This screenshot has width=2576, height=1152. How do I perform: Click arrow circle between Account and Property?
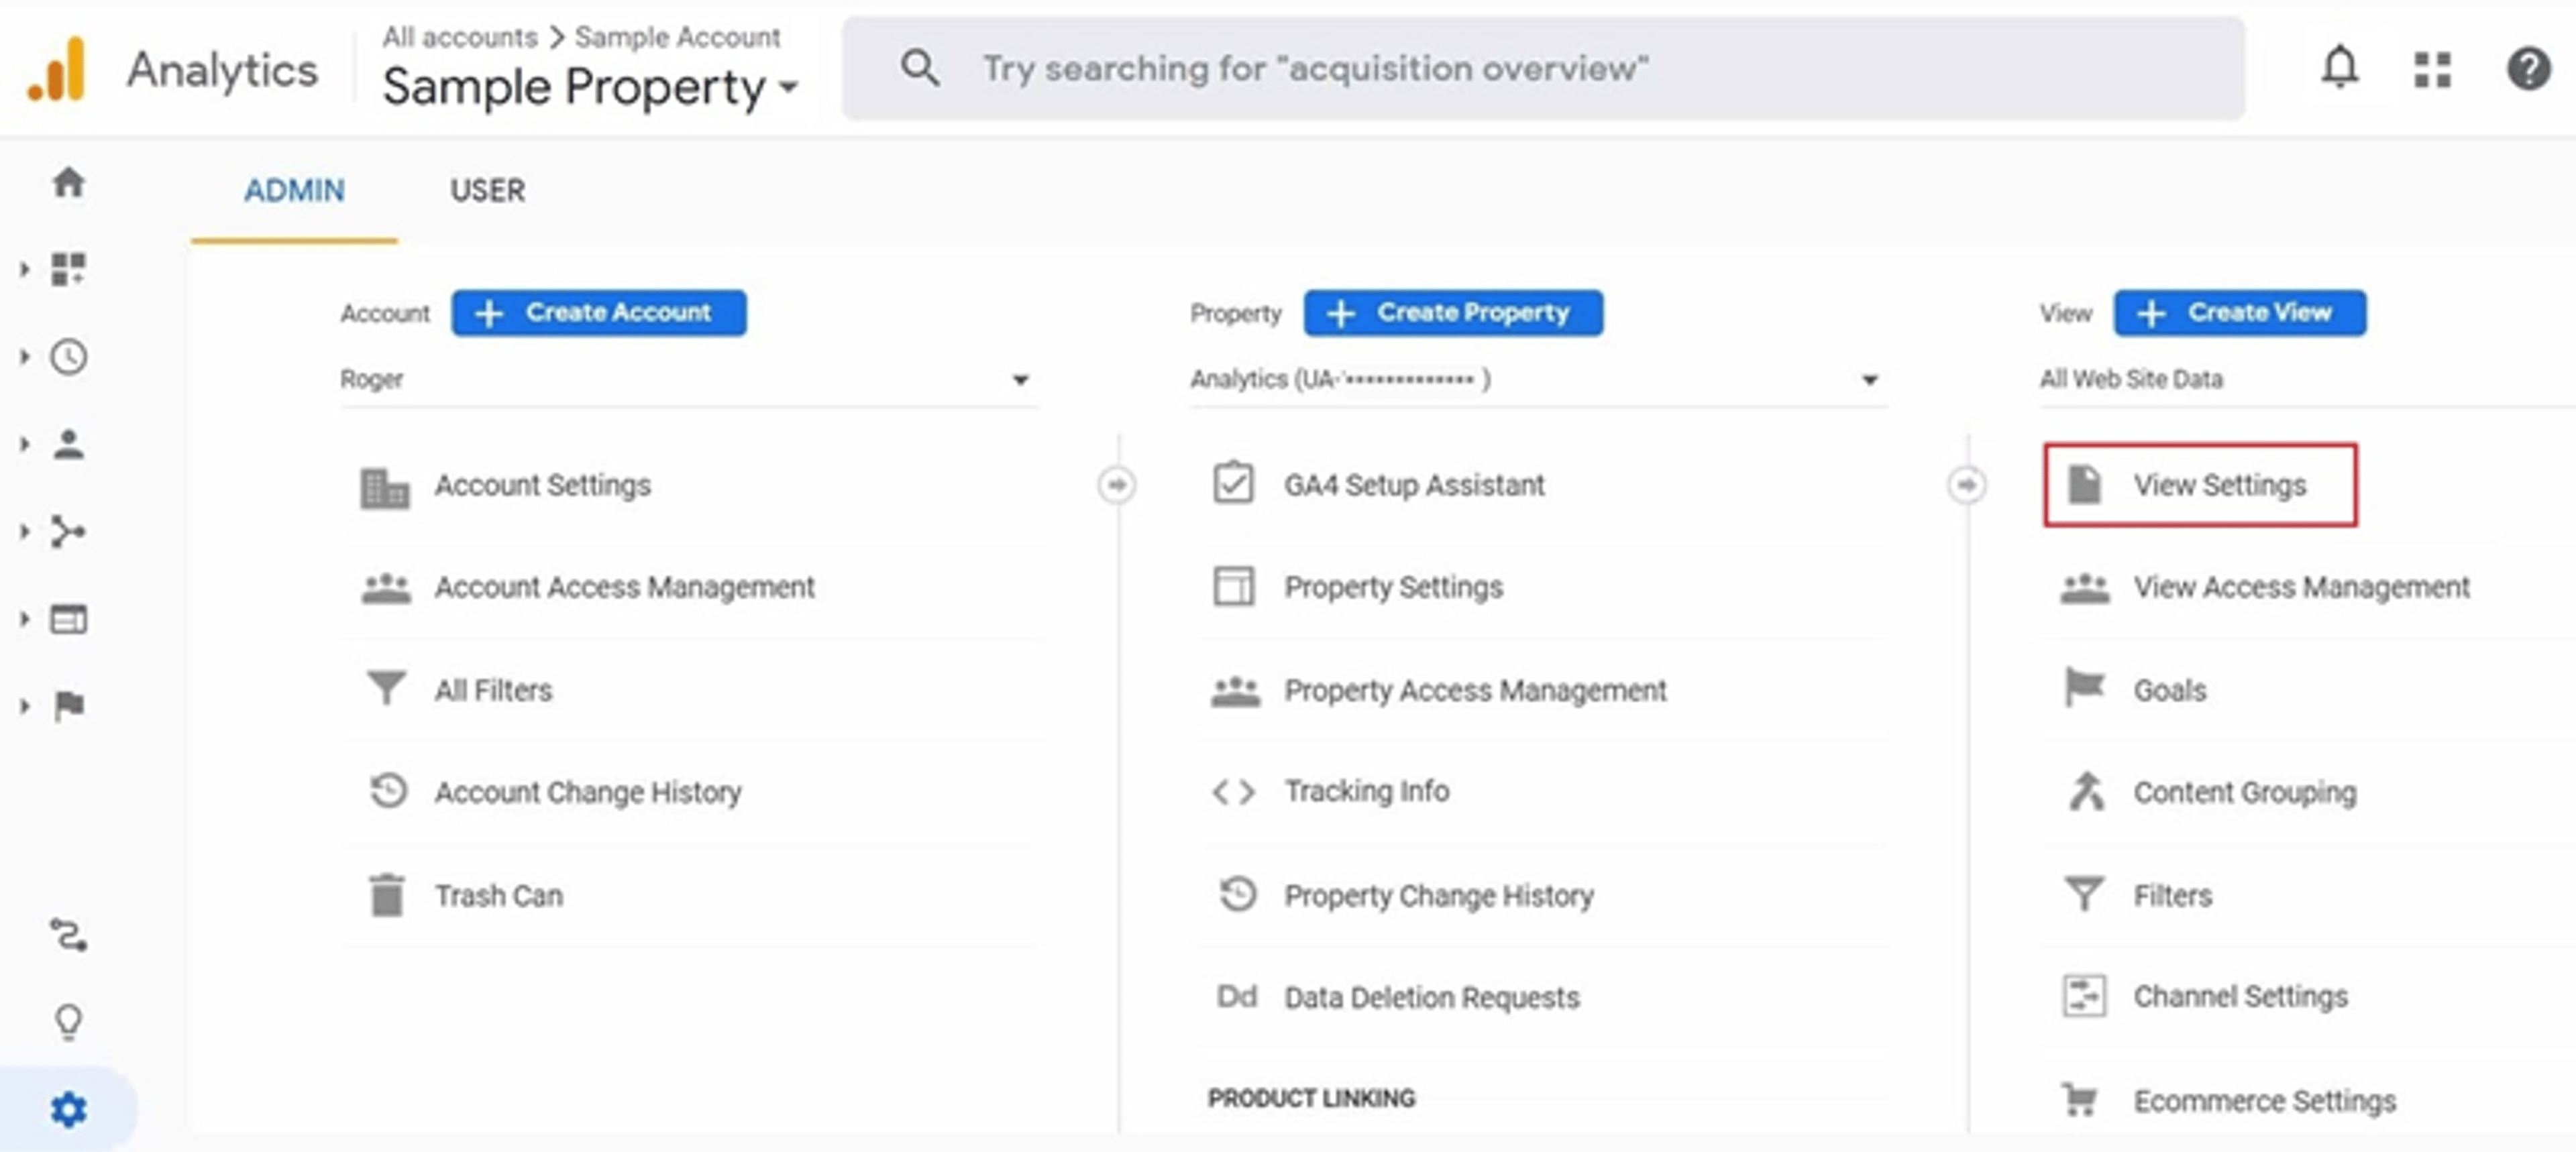(x=1116, y=485)
